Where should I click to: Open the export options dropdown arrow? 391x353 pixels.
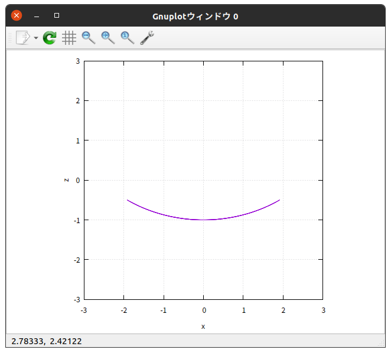pyautogui.click(x=36, y=38)
